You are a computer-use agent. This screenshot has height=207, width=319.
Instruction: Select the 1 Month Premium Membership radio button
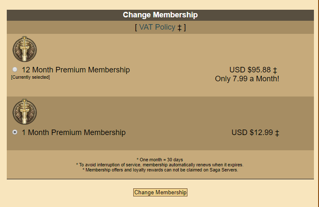[x=15, y=132]
